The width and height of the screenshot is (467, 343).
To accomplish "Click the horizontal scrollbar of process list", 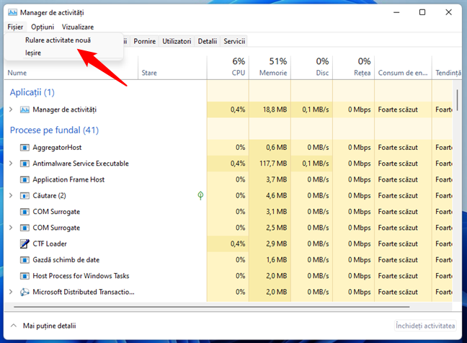I will (211, 307).
